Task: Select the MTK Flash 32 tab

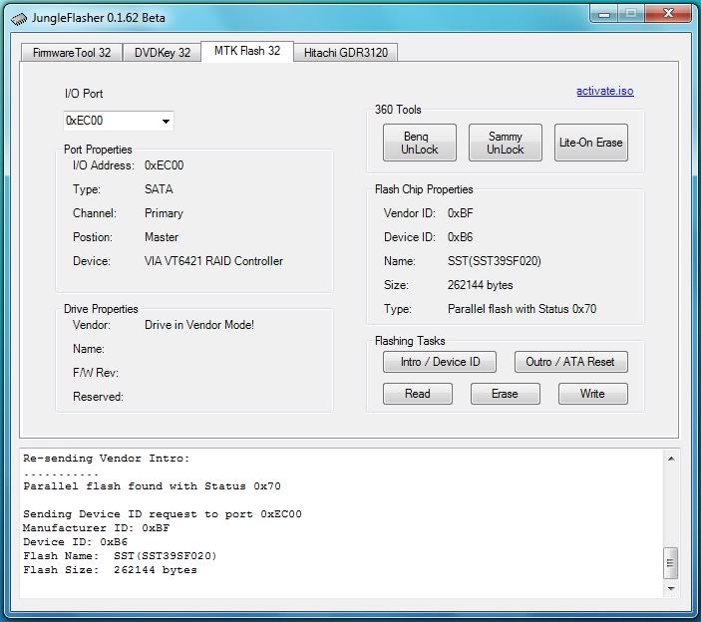Action: click(247, 51)
